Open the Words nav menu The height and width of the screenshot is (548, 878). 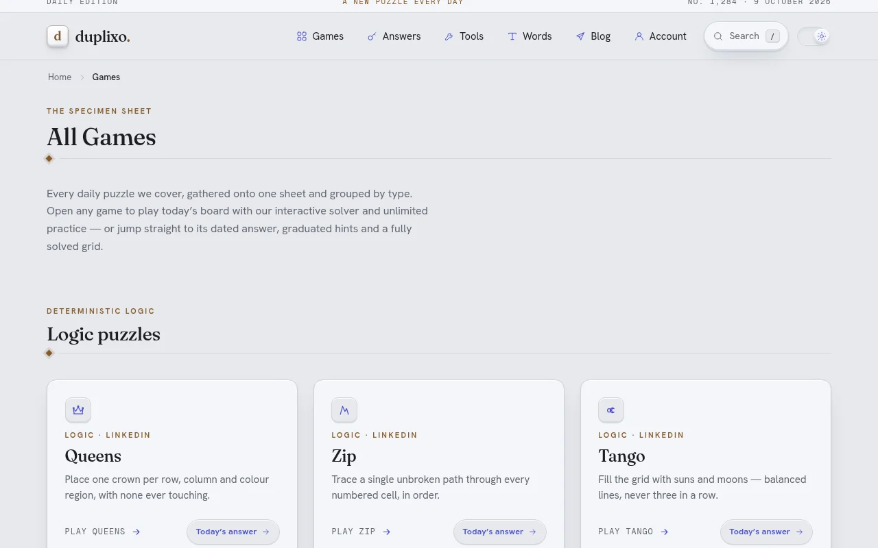tap(530, 36)
